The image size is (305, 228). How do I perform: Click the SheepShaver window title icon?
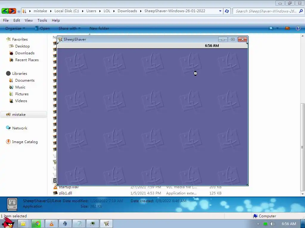click(x=60, y=39)
